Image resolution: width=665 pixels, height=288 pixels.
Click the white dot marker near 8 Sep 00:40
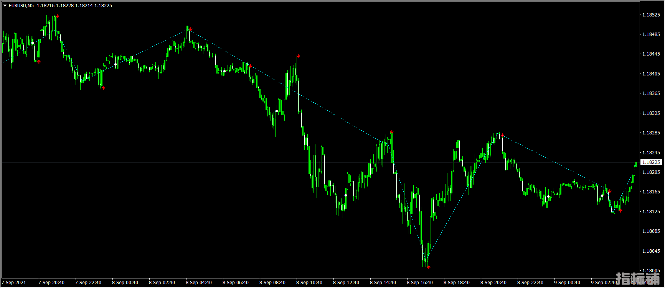click(116, 64)
